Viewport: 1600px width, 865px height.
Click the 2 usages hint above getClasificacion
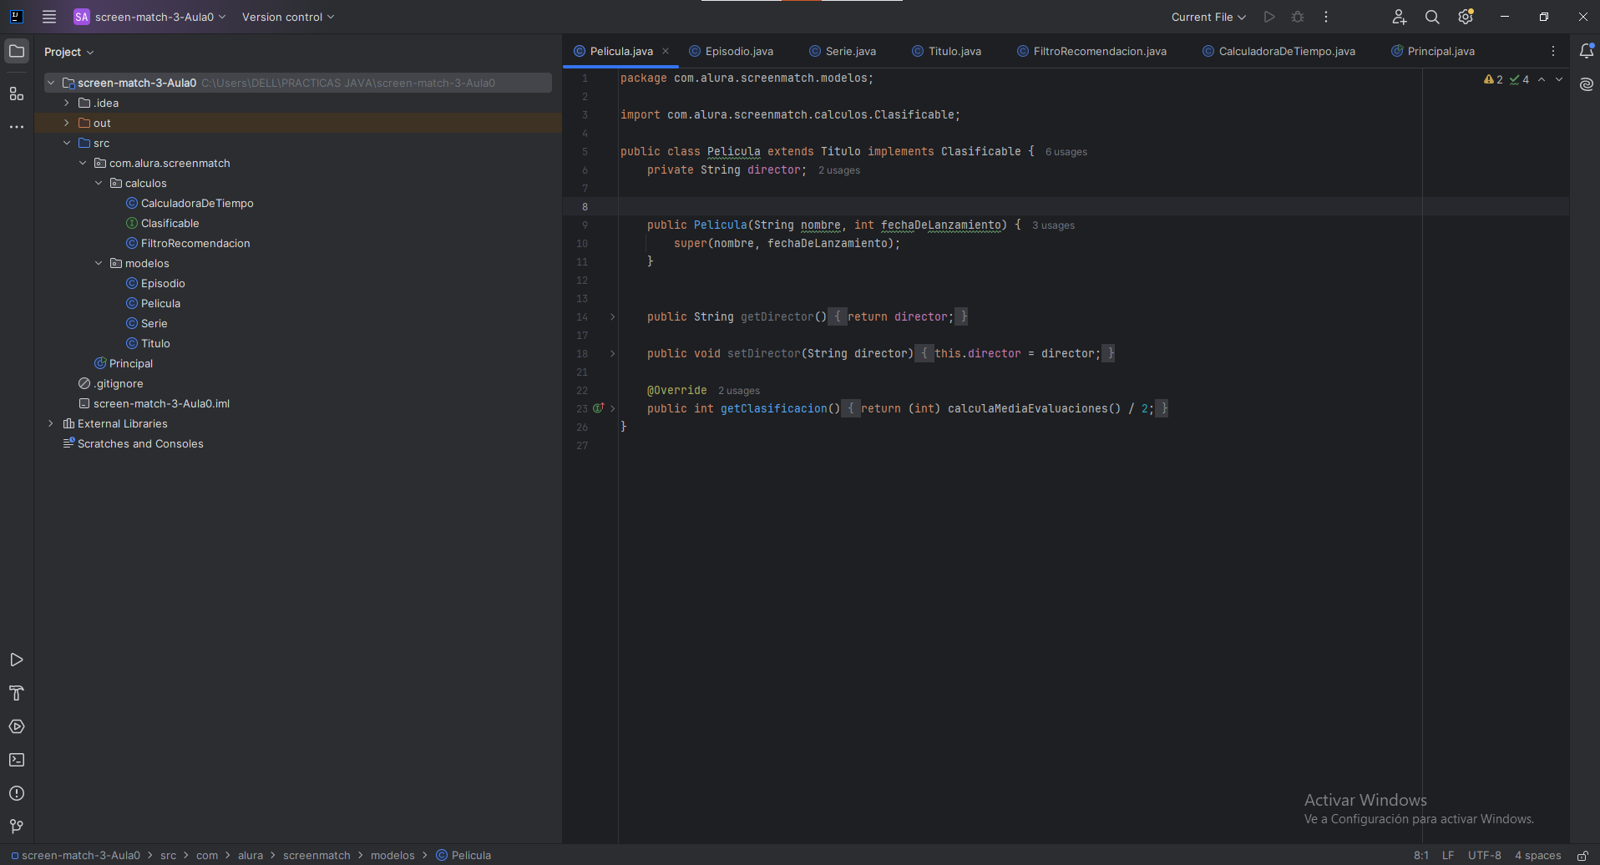738,391
